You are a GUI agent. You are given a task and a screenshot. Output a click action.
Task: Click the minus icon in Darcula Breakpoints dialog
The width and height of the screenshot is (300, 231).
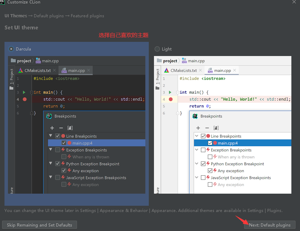(x=61, y=128)
